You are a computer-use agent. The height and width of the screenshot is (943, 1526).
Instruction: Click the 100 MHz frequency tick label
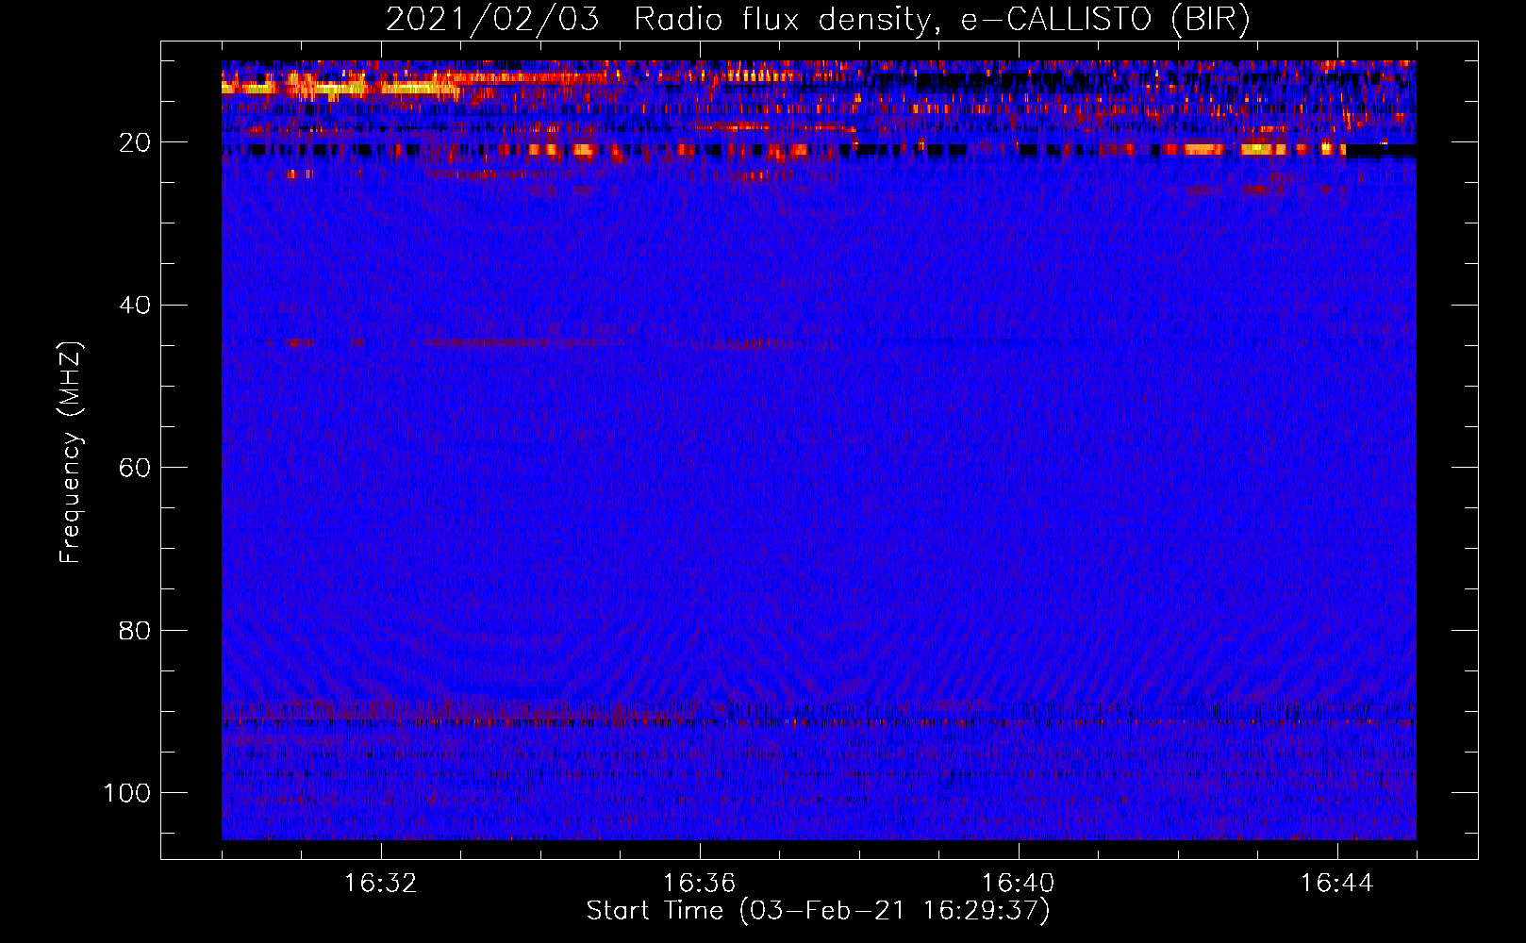click(127, 793)
